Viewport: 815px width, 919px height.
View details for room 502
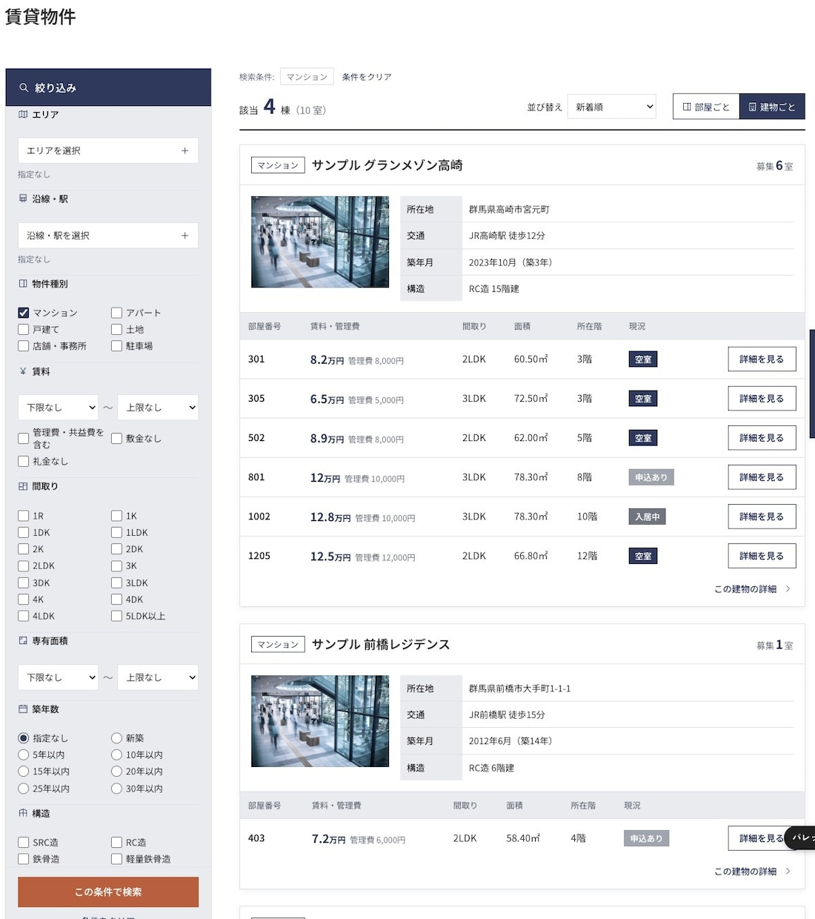[762, 438]
